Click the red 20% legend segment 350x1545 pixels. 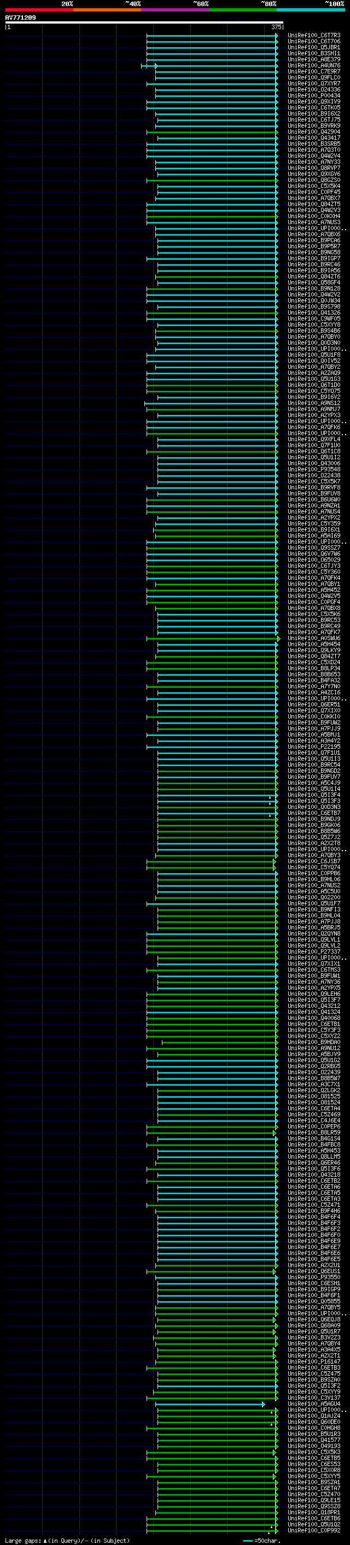point(39,10)
